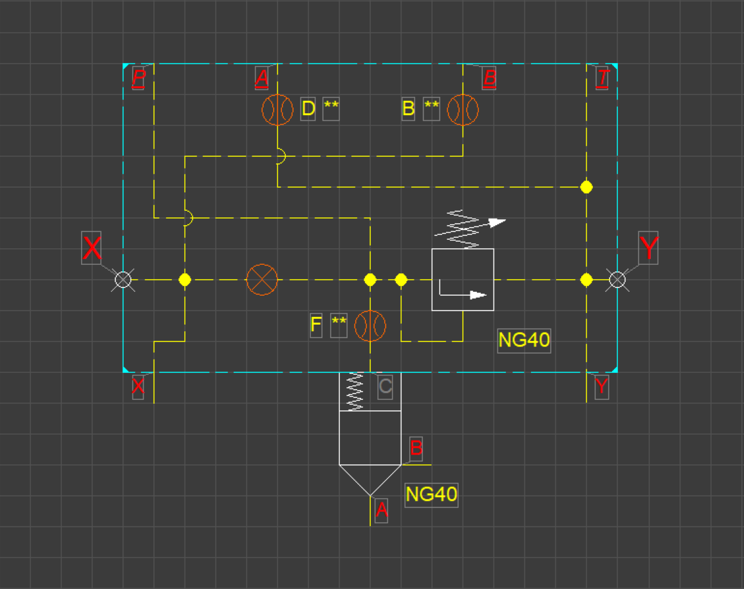
Task: Click the yellow B orifice label
Action: tap(408, 109)
